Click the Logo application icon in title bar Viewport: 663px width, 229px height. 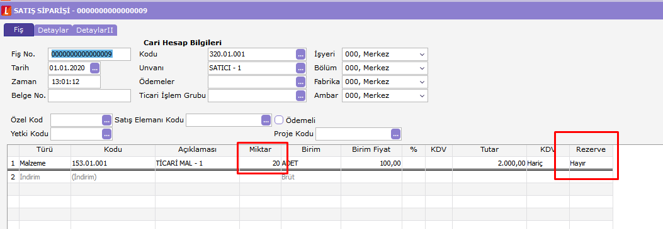[6, 11]
